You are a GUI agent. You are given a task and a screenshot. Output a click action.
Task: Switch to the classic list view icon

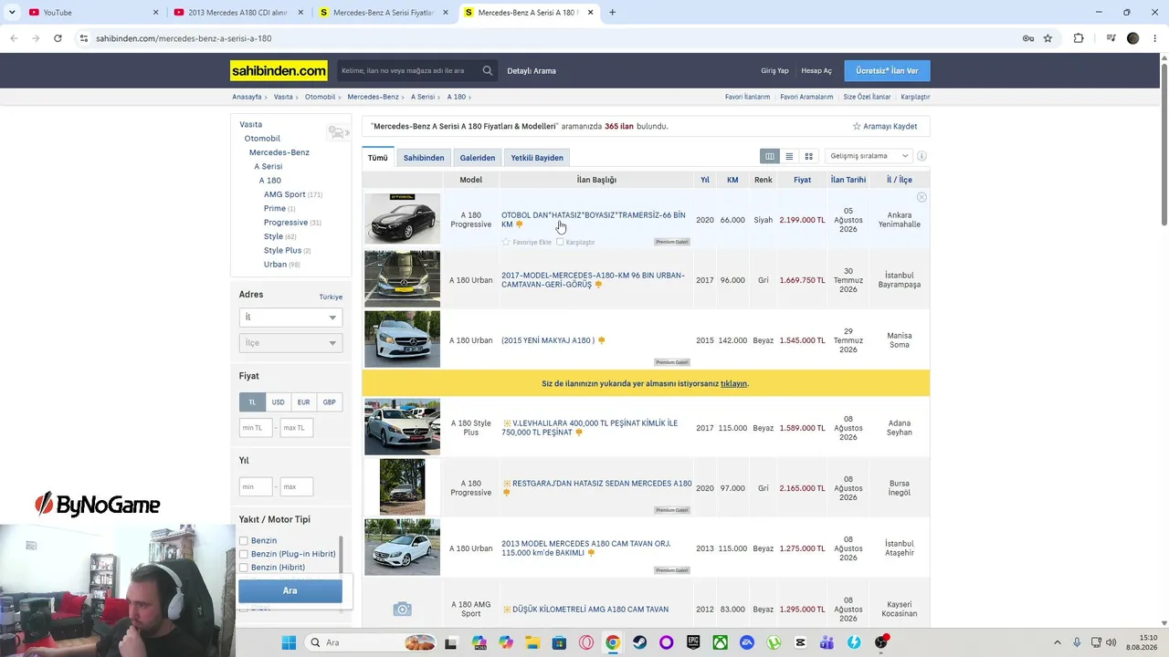pyautogui.click(x=789, y=156)
